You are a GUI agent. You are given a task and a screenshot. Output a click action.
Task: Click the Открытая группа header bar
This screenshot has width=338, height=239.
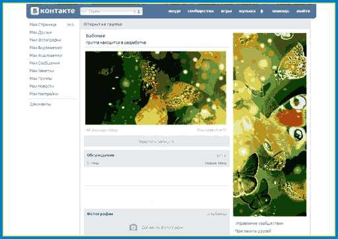[x=195, y=24]
